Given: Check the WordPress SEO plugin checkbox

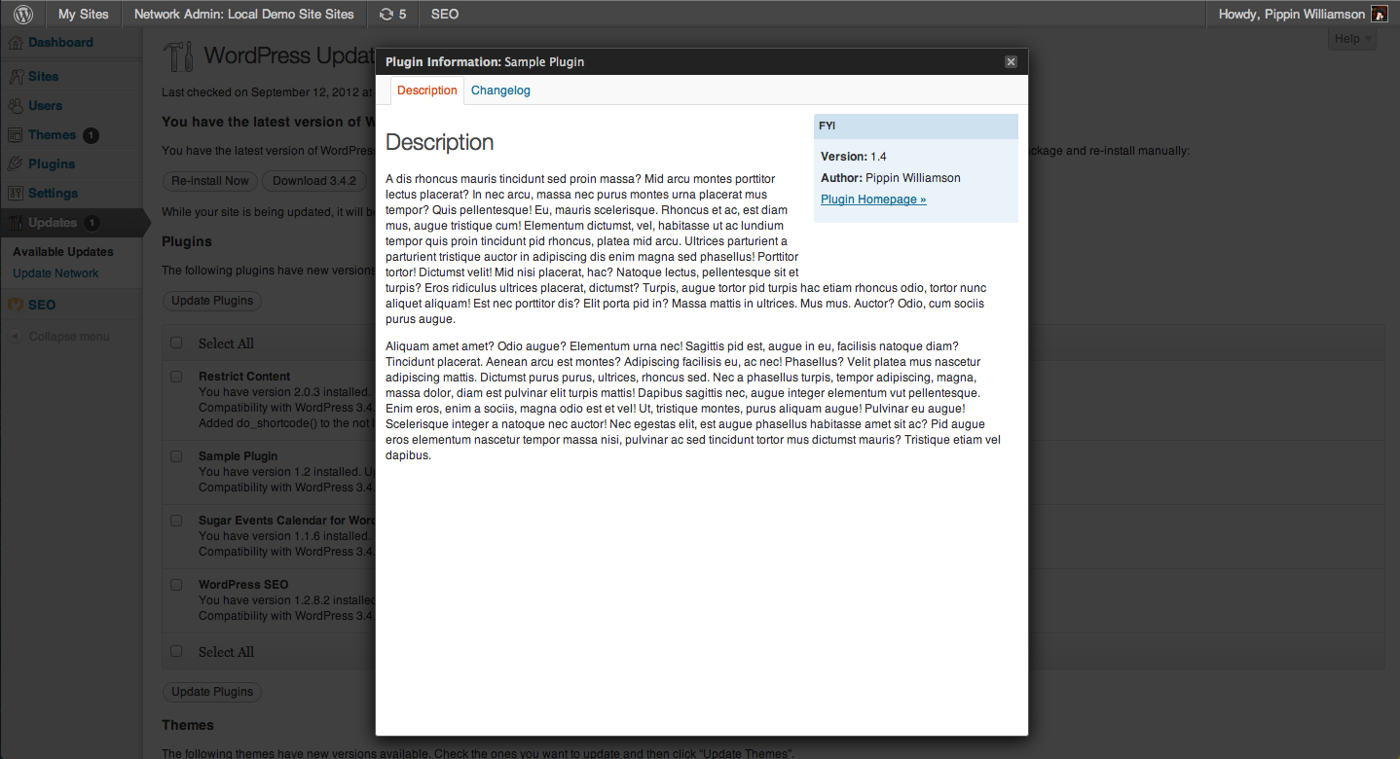Looking at the screenshot, I should [176, 584].
